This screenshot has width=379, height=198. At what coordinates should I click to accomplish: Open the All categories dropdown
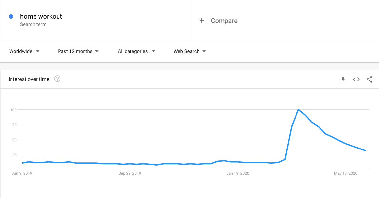point(136,51)
